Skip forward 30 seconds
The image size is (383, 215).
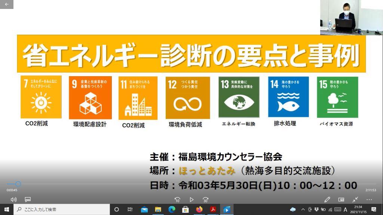205,200
